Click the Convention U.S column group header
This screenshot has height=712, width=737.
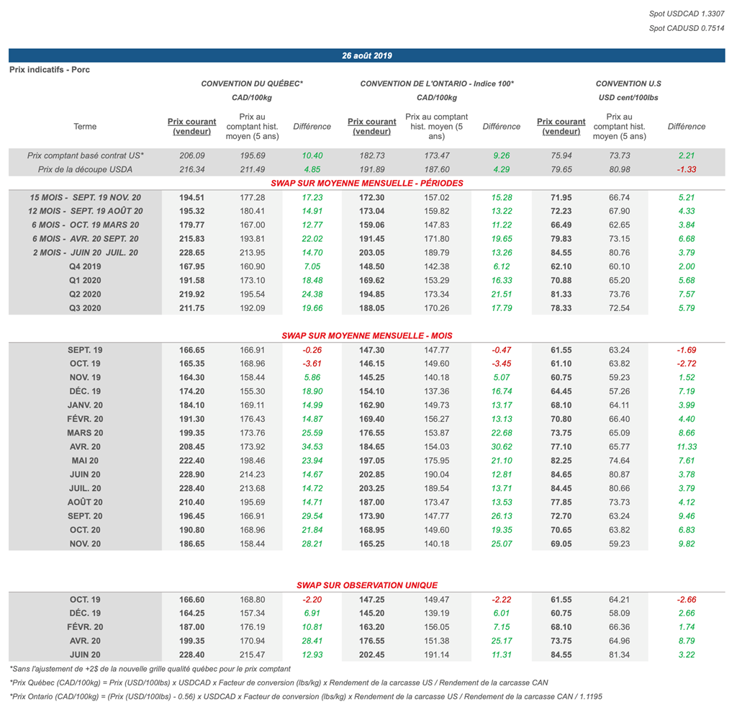click(628, 84)
